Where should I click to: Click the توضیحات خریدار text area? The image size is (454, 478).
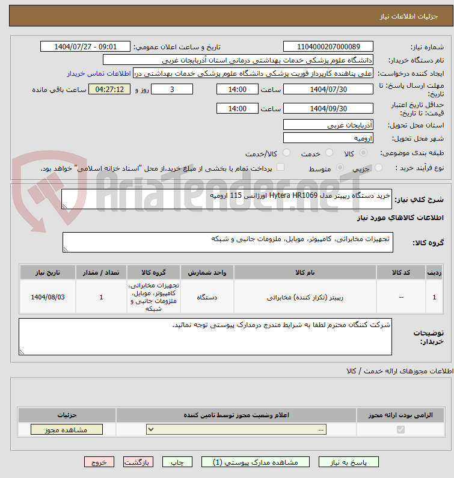205,337
